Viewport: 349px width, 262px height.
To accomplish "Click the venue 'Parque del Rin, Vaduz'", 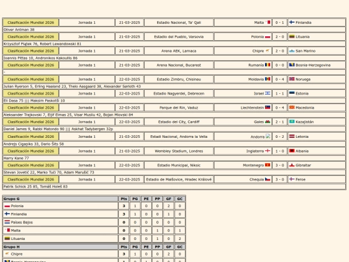I will coord(179,107).
